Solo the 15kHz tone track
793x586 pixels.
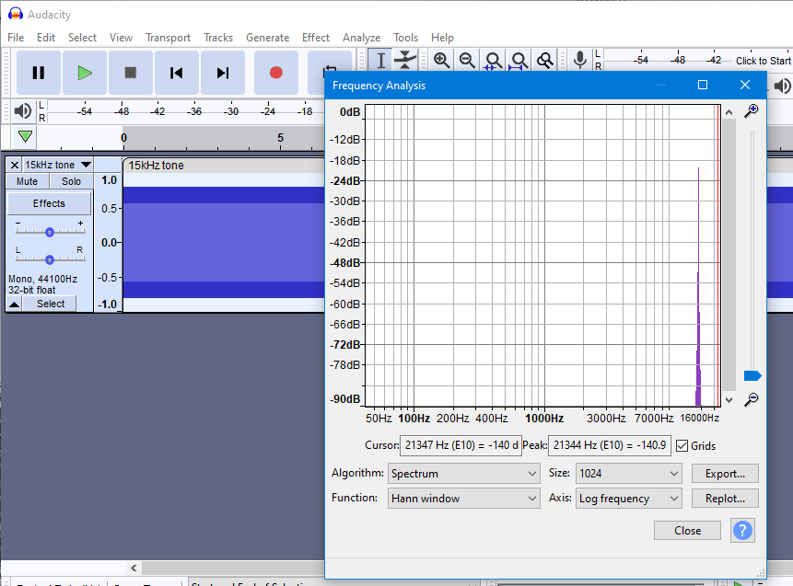[71, 180]
